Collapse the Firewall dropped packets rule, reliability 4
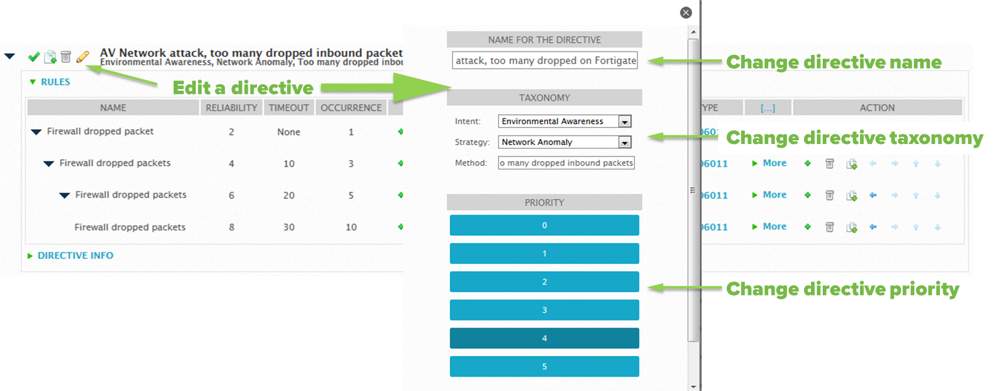The height and width of the screenshot is (391, 996). 49,164
